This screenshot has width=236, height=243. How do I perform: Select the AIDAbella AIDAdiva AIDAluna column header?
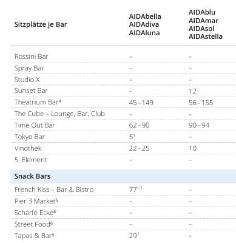click(x=145, y=24)
